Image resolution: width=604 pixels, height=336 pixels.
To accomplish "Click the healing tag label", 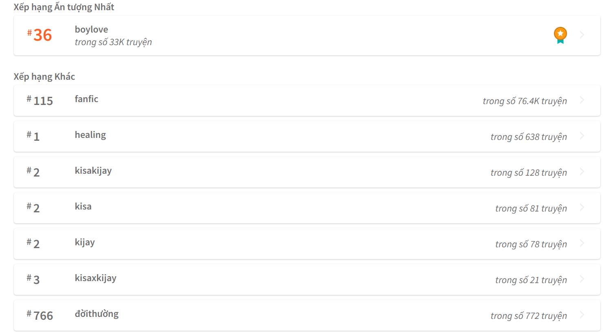I will click(90, 135).
